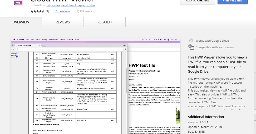Viewport: 256px width, 134px height.
Task: Open the People menu in screenshot
Action: (62, 40)
